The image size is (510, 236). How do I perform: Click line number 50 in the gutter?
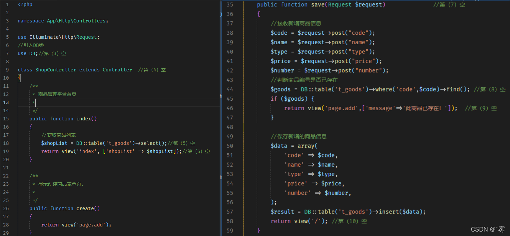click(x=230, y=146)
